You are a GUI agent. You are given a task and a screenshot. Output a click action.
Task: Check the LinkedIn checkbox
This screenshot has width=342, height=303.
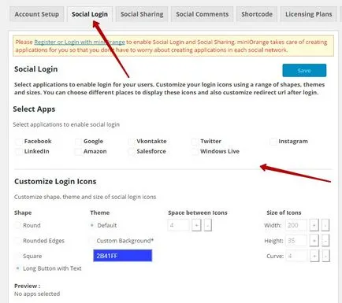[19, 152]
